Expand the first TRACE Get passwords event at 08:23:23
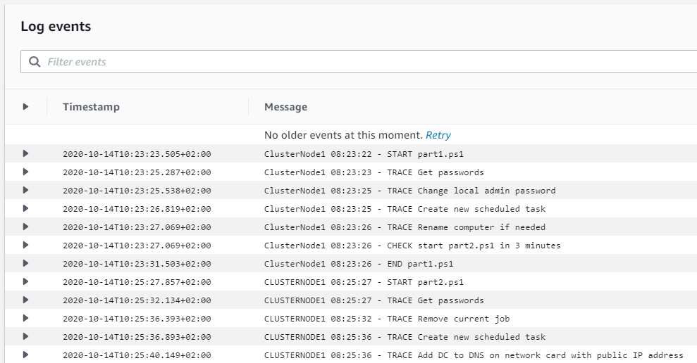Viewport: 697px width, 363px height. pyautogui.click(x=26, y=172)
